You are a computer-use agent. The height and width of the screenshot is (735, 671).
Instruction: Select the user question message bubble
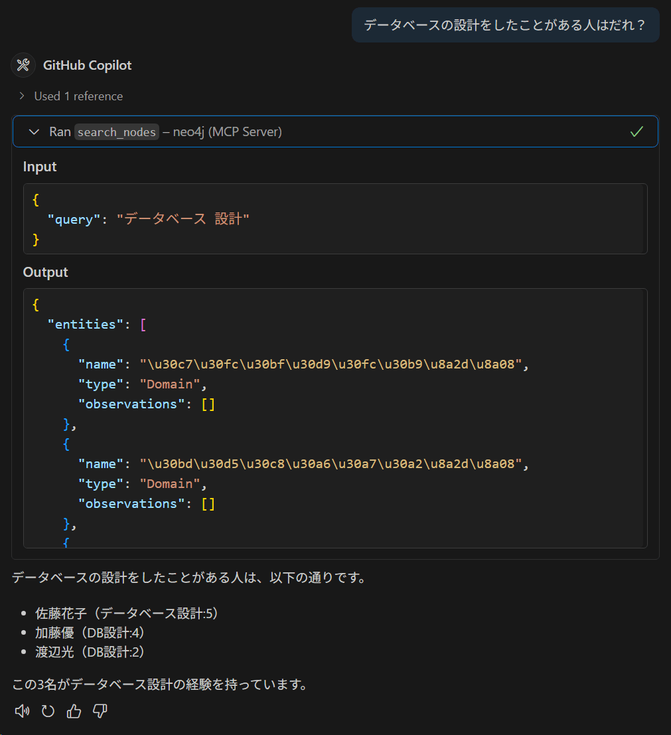tap(505, 25)
